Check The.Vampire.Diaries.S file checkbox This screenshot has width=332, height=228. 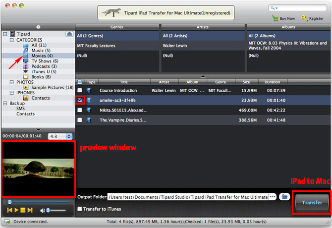tap(80, 120)
